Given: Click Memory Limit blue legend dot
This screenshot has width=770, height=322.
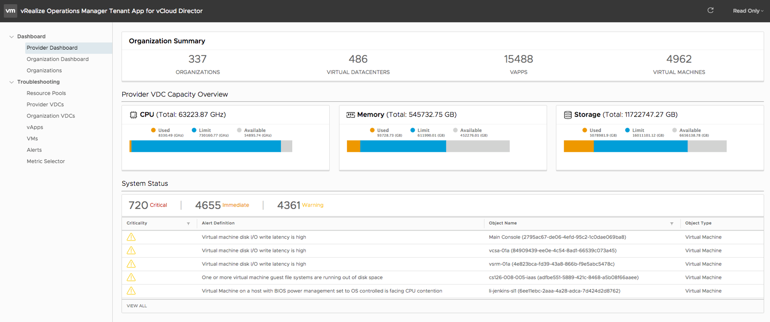Looking at the screenshot, I should click(x=413, y=131).
